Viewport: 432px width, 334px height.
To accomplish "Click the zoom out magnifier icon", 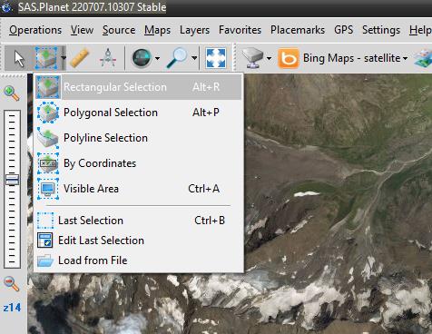I will [12, 284].
